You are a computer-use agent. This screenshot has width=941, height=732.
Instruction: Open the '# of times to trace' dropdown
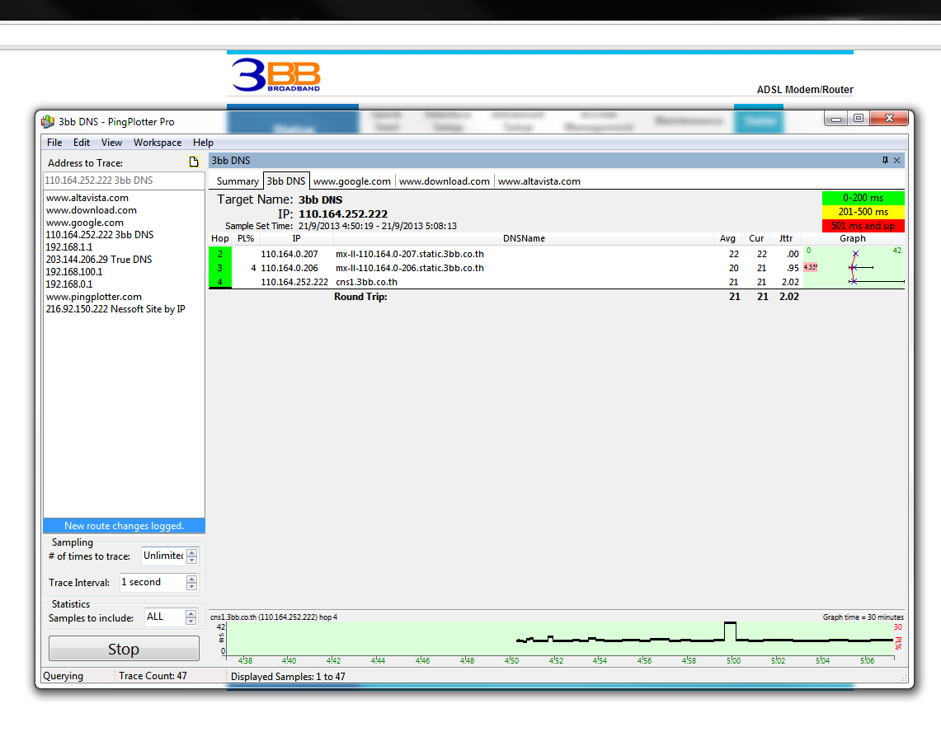[191, 556]
